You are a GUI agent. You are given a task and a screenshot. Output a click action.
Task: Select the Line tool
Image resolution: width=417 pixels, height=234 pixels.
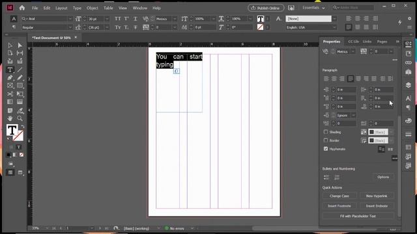pos(20,70)
